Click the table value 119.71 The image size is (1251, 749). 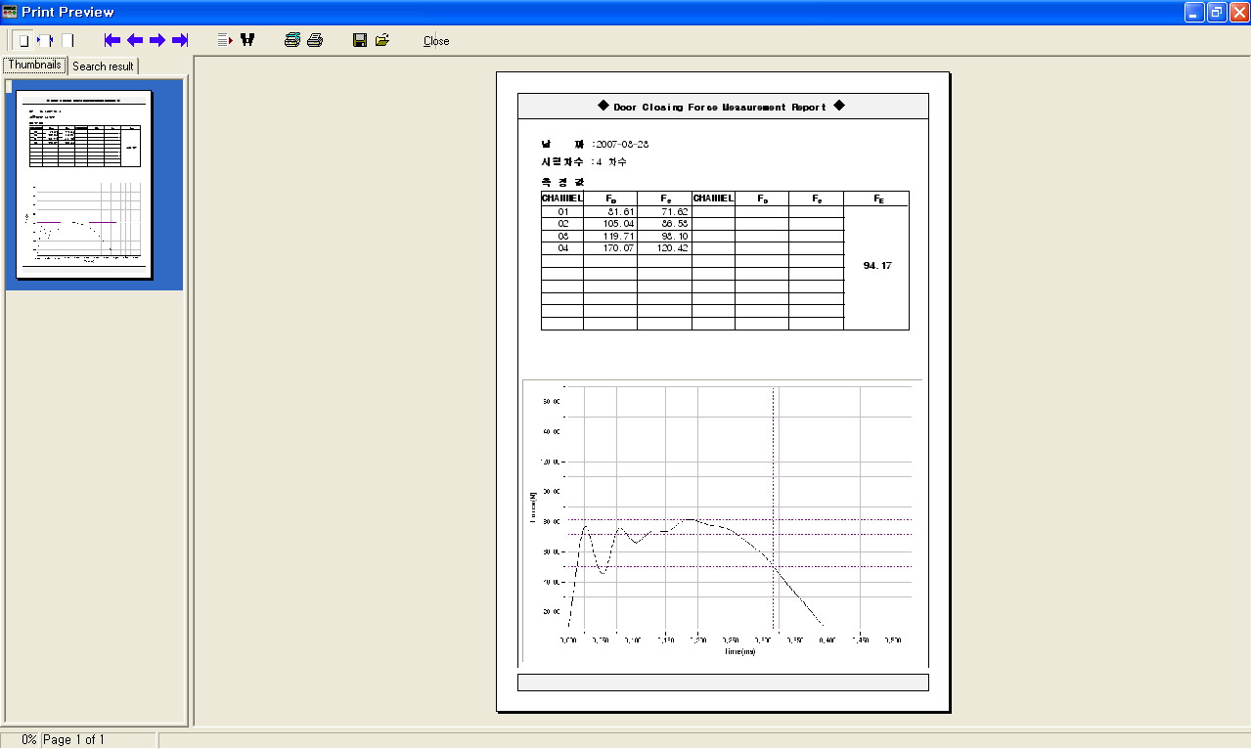(x=618, y=236)
